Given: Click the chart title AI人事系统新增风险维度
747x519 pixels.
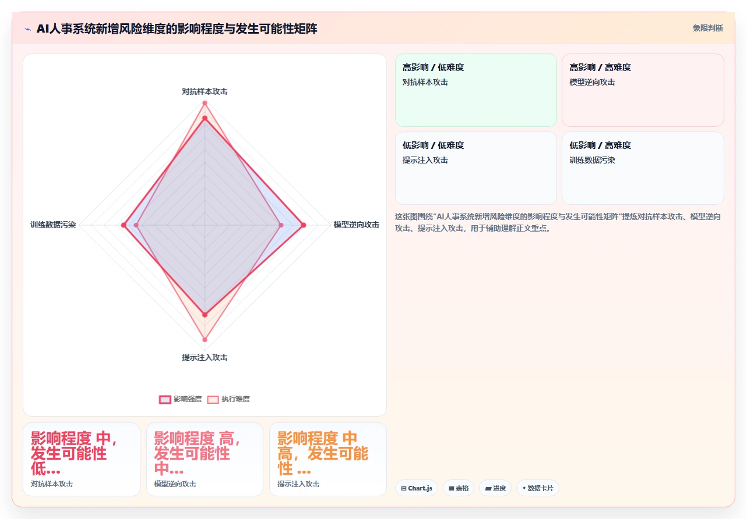Looking at the screenshot, I should pos(177,29).
